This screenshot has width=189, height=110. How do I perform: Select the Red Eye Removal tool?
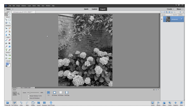pos(6,28)
